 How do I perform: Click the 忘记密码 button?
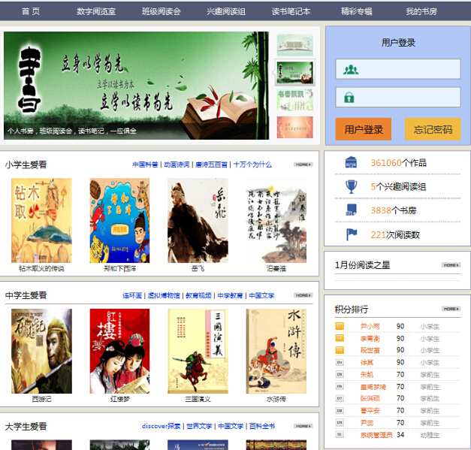pyautogui.click(x=433, y=129)
